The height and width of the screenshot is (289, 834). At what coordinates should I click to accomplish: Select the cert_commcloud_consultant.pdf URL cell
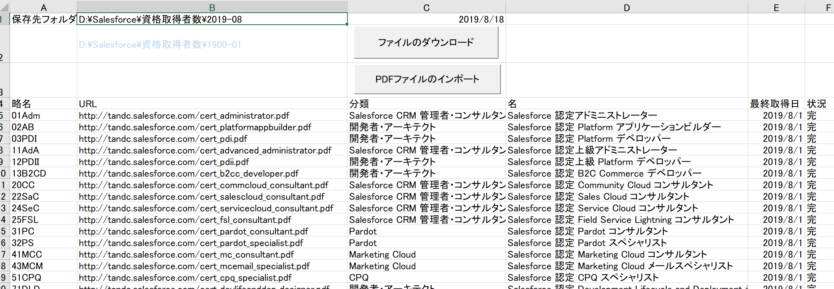point(212,184)
